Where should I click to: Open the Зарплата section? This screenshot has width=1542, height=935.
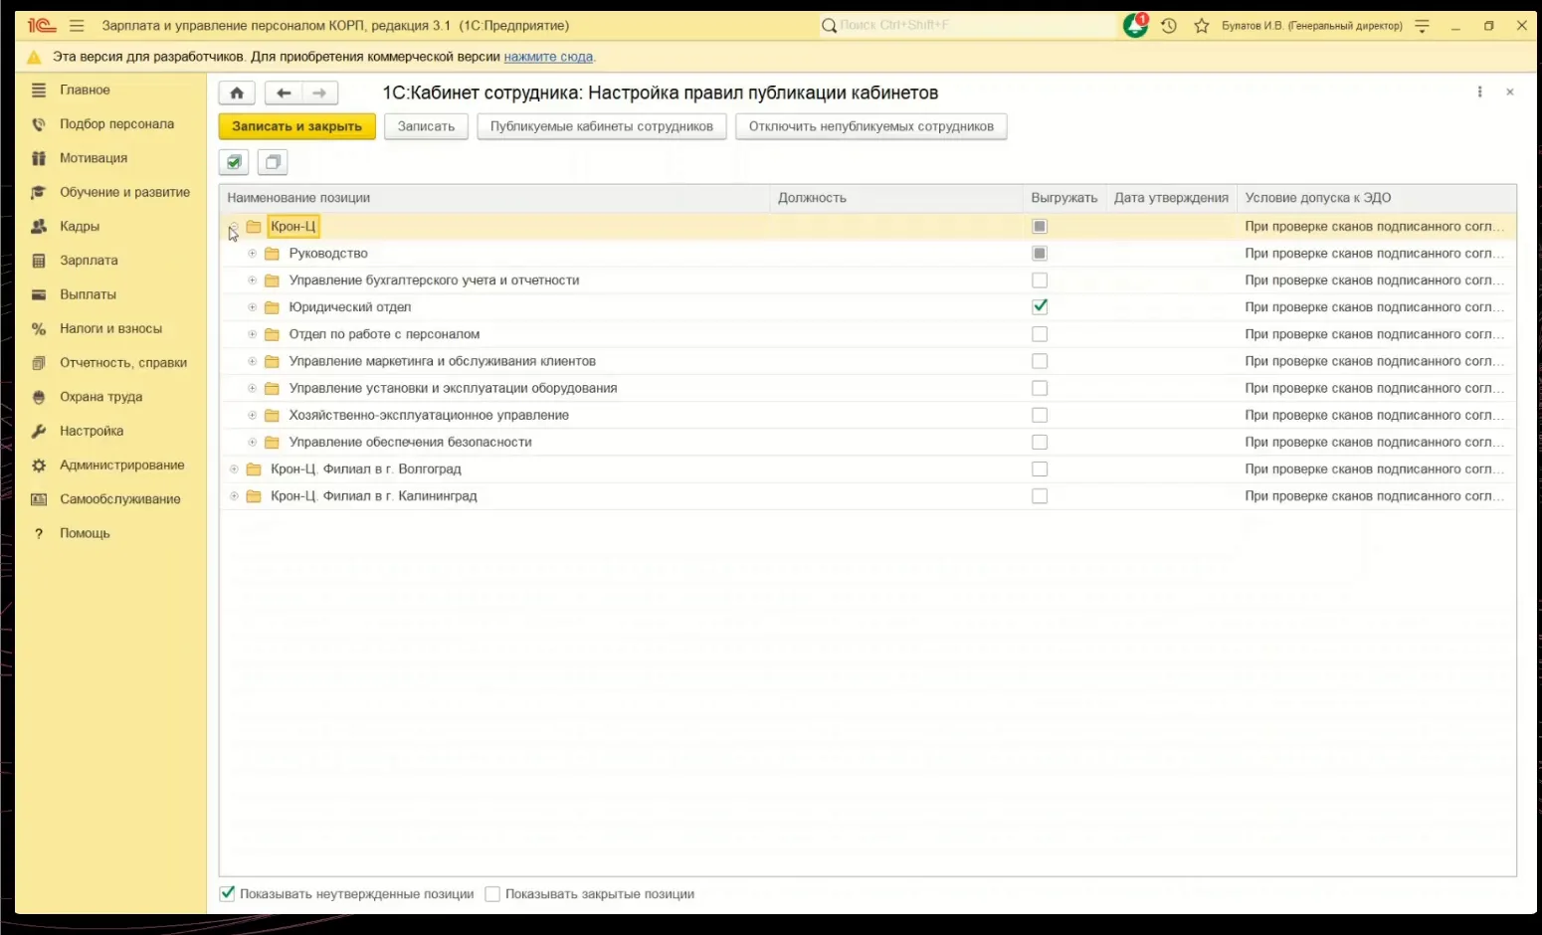tap(89, 261)
